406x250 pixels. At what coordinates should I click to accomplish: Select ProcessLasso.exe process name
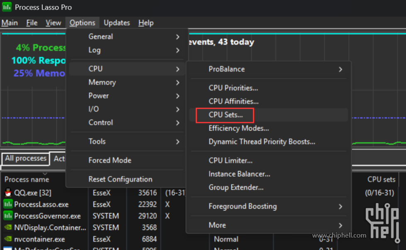click(x=41, y=204)
